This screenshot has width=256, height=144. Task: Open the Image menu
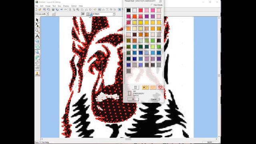pos(48,6)
